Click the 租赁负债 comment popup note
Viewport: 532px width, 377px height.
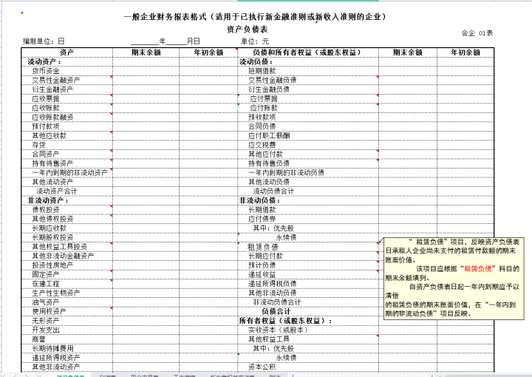click(x=454, y=278)
